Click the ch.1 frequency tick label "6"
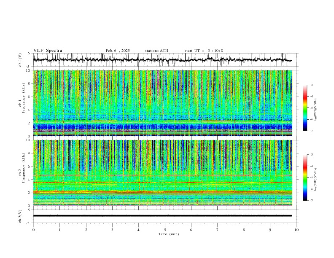This screenshot has height=258, width=334. (x=30, y=97)
